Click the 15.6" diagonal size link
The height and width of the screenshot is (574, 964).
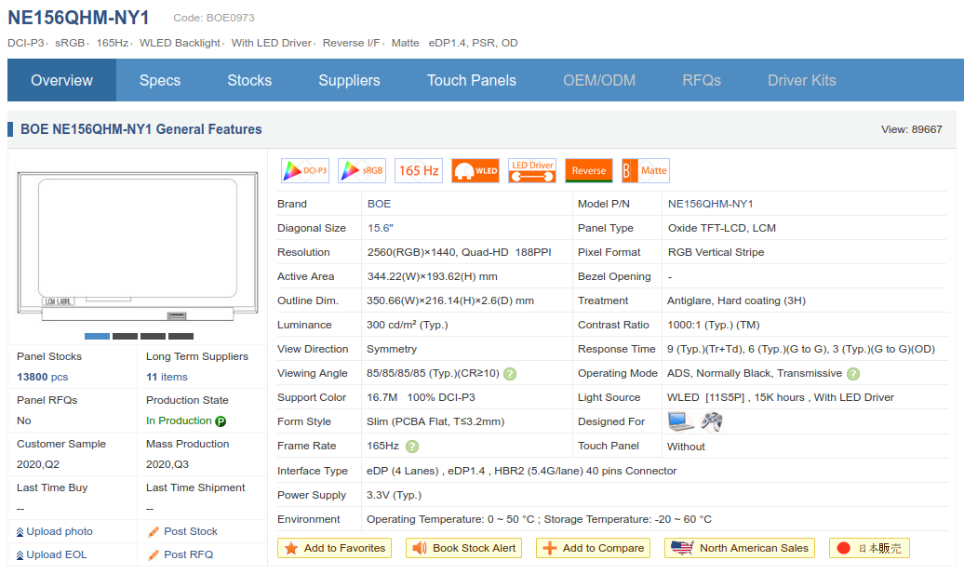pos(381,228)
